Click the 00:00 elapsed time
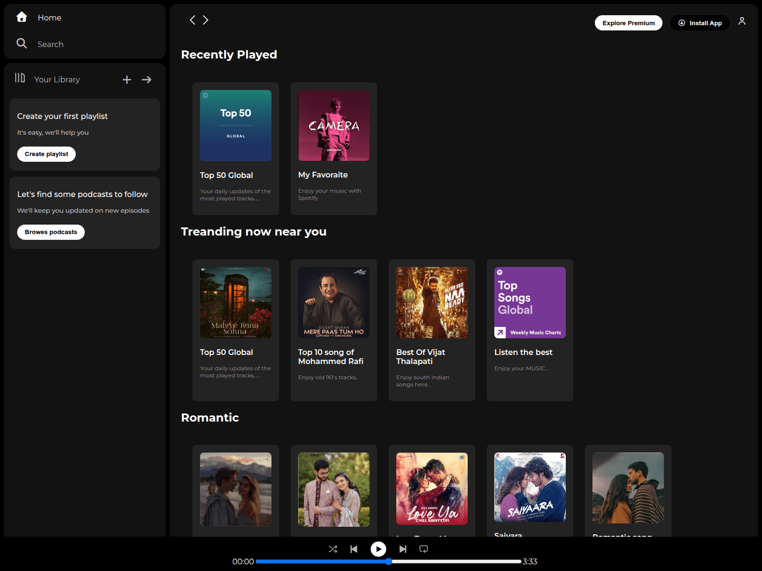Viewport: 762px width, 571px height. [x=243, y=561]
